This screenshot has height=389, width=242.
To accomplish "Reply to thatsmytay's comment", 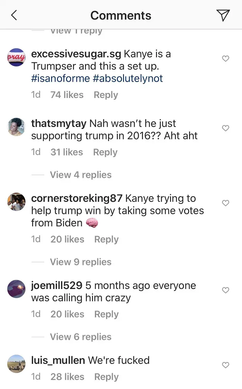I will (x=105, y=152).
